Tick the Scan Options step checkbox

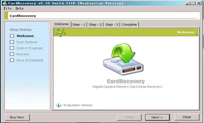coord(12,42)
